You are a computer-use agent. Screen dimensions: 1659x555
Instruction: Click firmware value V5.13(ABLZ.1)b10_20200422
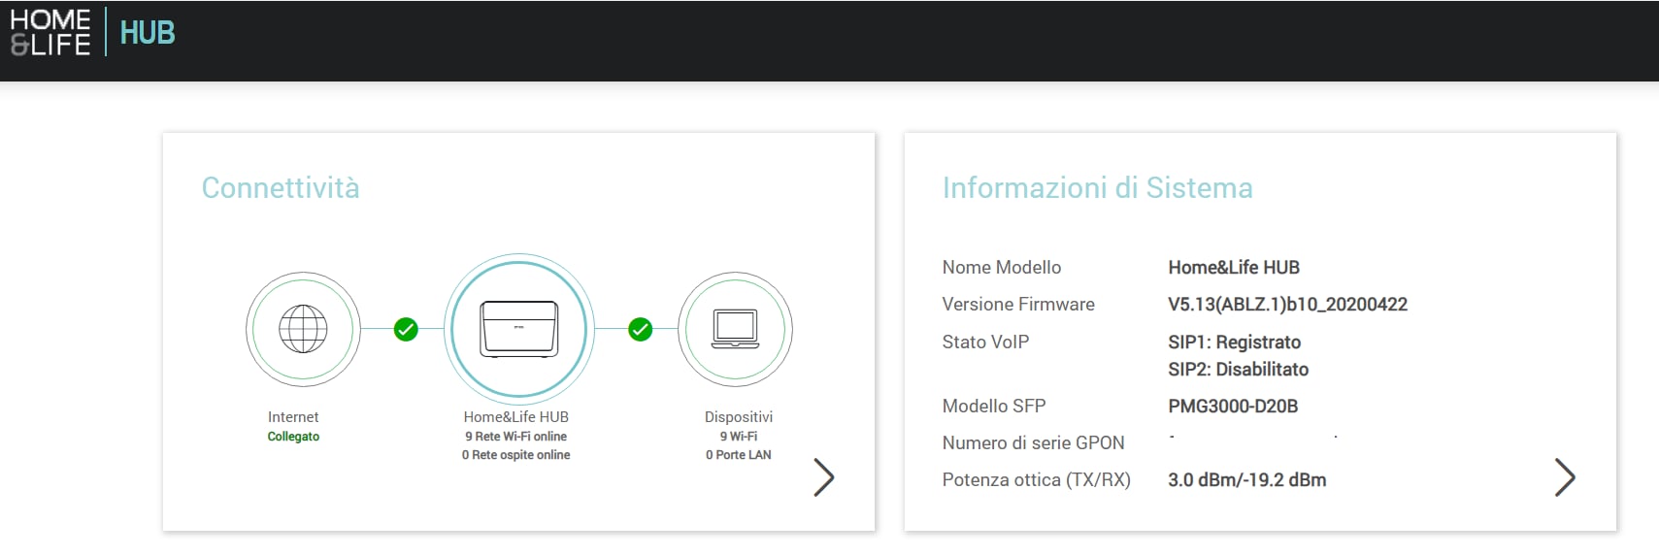[x=1287, y=304]
